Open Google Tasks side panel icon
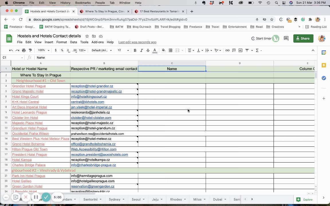330x206 pixels. (x=324, y=78)
